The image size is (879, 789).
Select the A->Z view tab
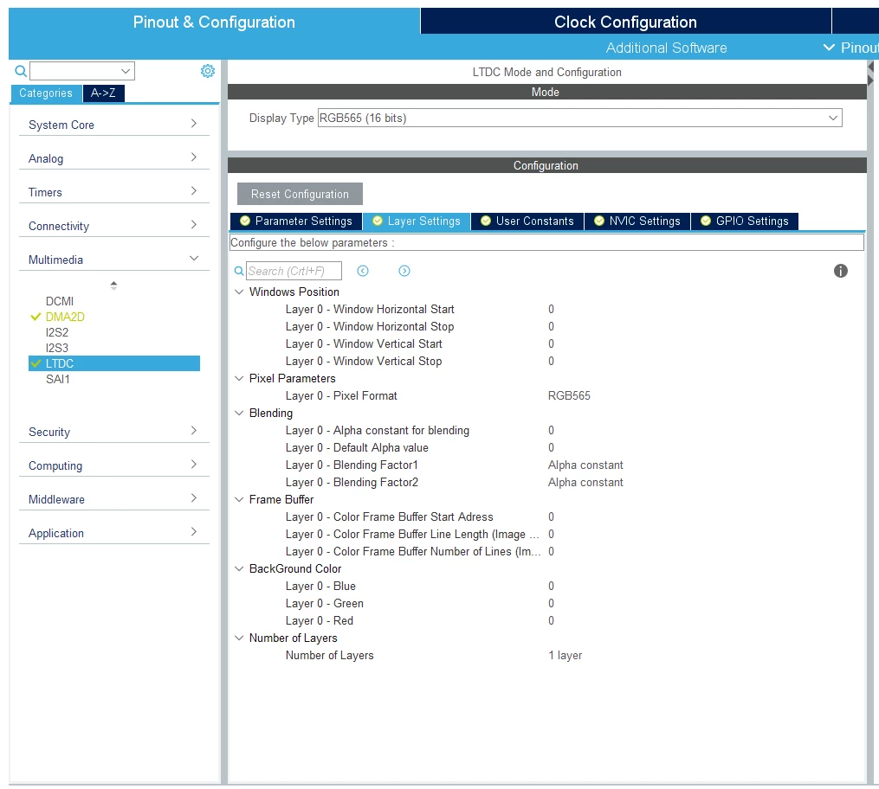[x=104, y=93]
